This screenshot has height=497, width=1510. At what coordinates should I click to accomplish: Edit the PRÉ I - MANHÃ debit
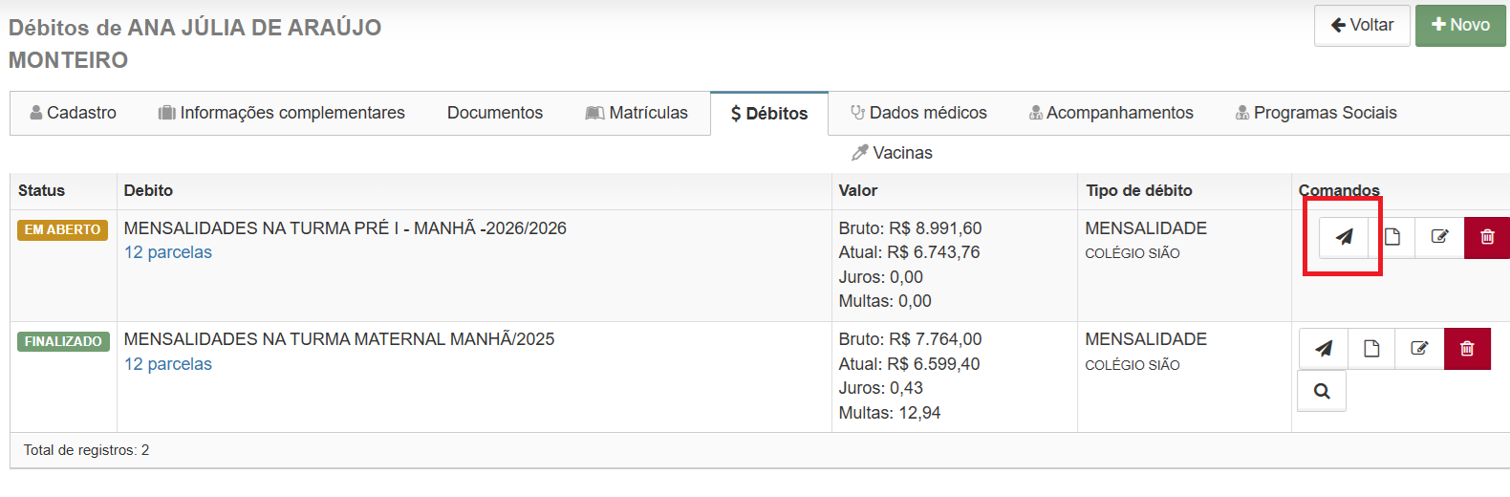[x=1439, y=237]
